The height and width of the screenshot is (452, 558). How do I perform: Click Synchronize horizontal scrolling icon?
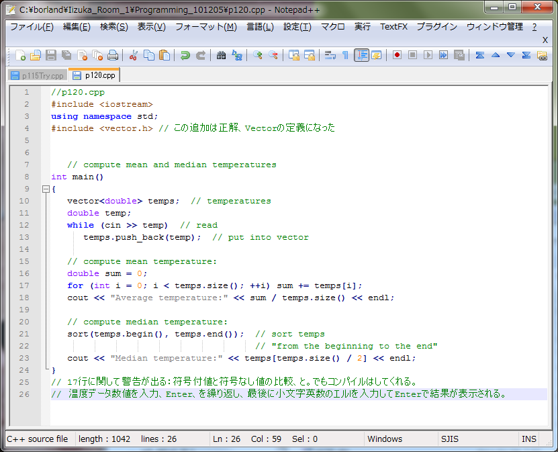(x=310, y=55)
